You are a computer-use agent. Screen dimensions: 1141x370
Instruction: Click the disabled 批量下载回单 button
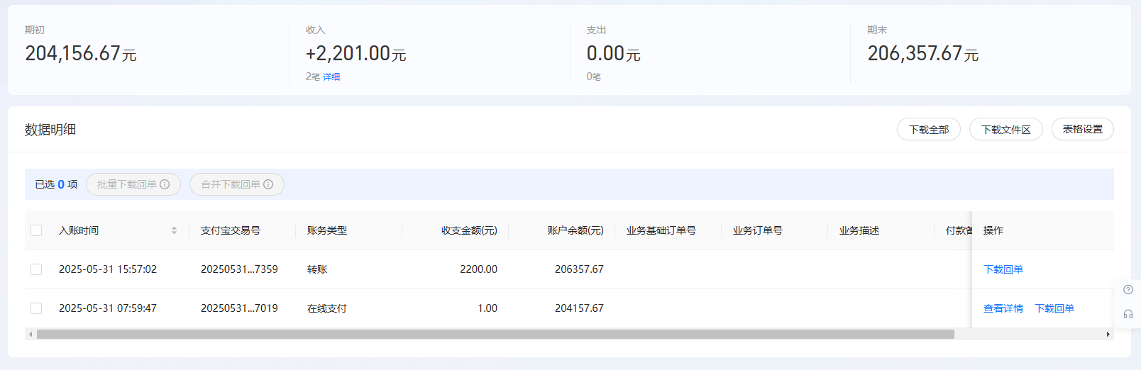coord(133,184)
